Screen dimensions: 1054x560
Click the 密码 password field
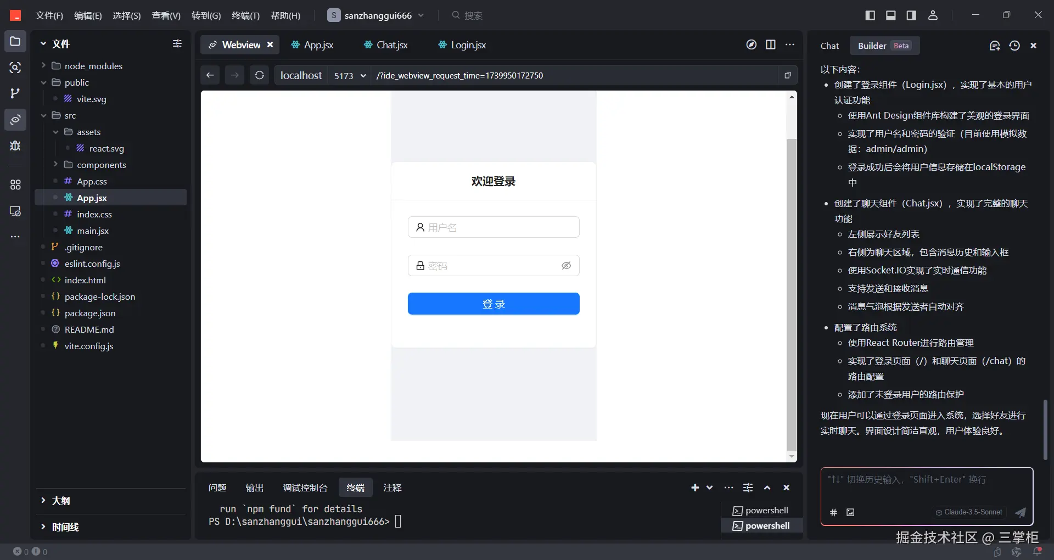tap(494, 266)
